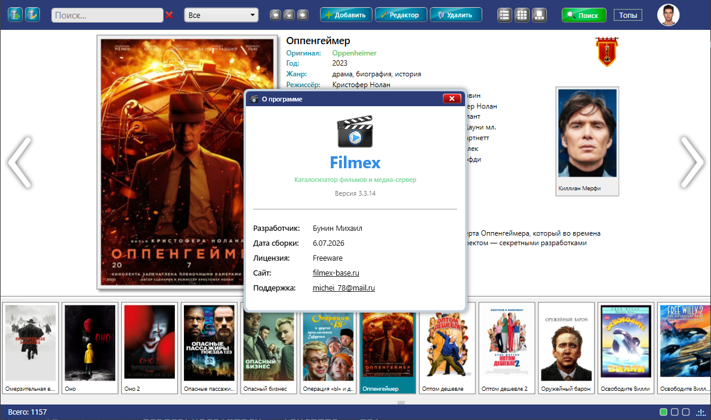Click the create new database icon
711x420 pixels.
15,15
